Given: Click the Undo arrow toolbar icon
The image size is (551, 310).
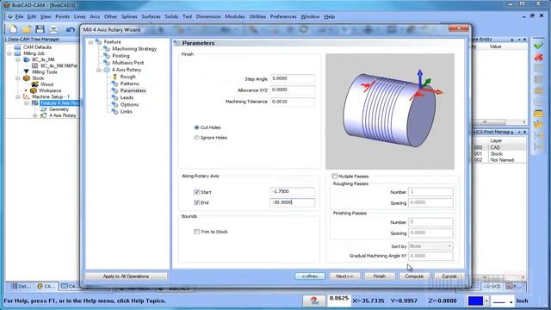Looking at the screenshot, I should [71, 29].
